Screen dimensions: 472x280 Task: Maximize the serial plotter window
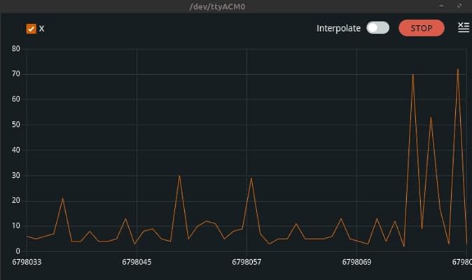point(459,6)
